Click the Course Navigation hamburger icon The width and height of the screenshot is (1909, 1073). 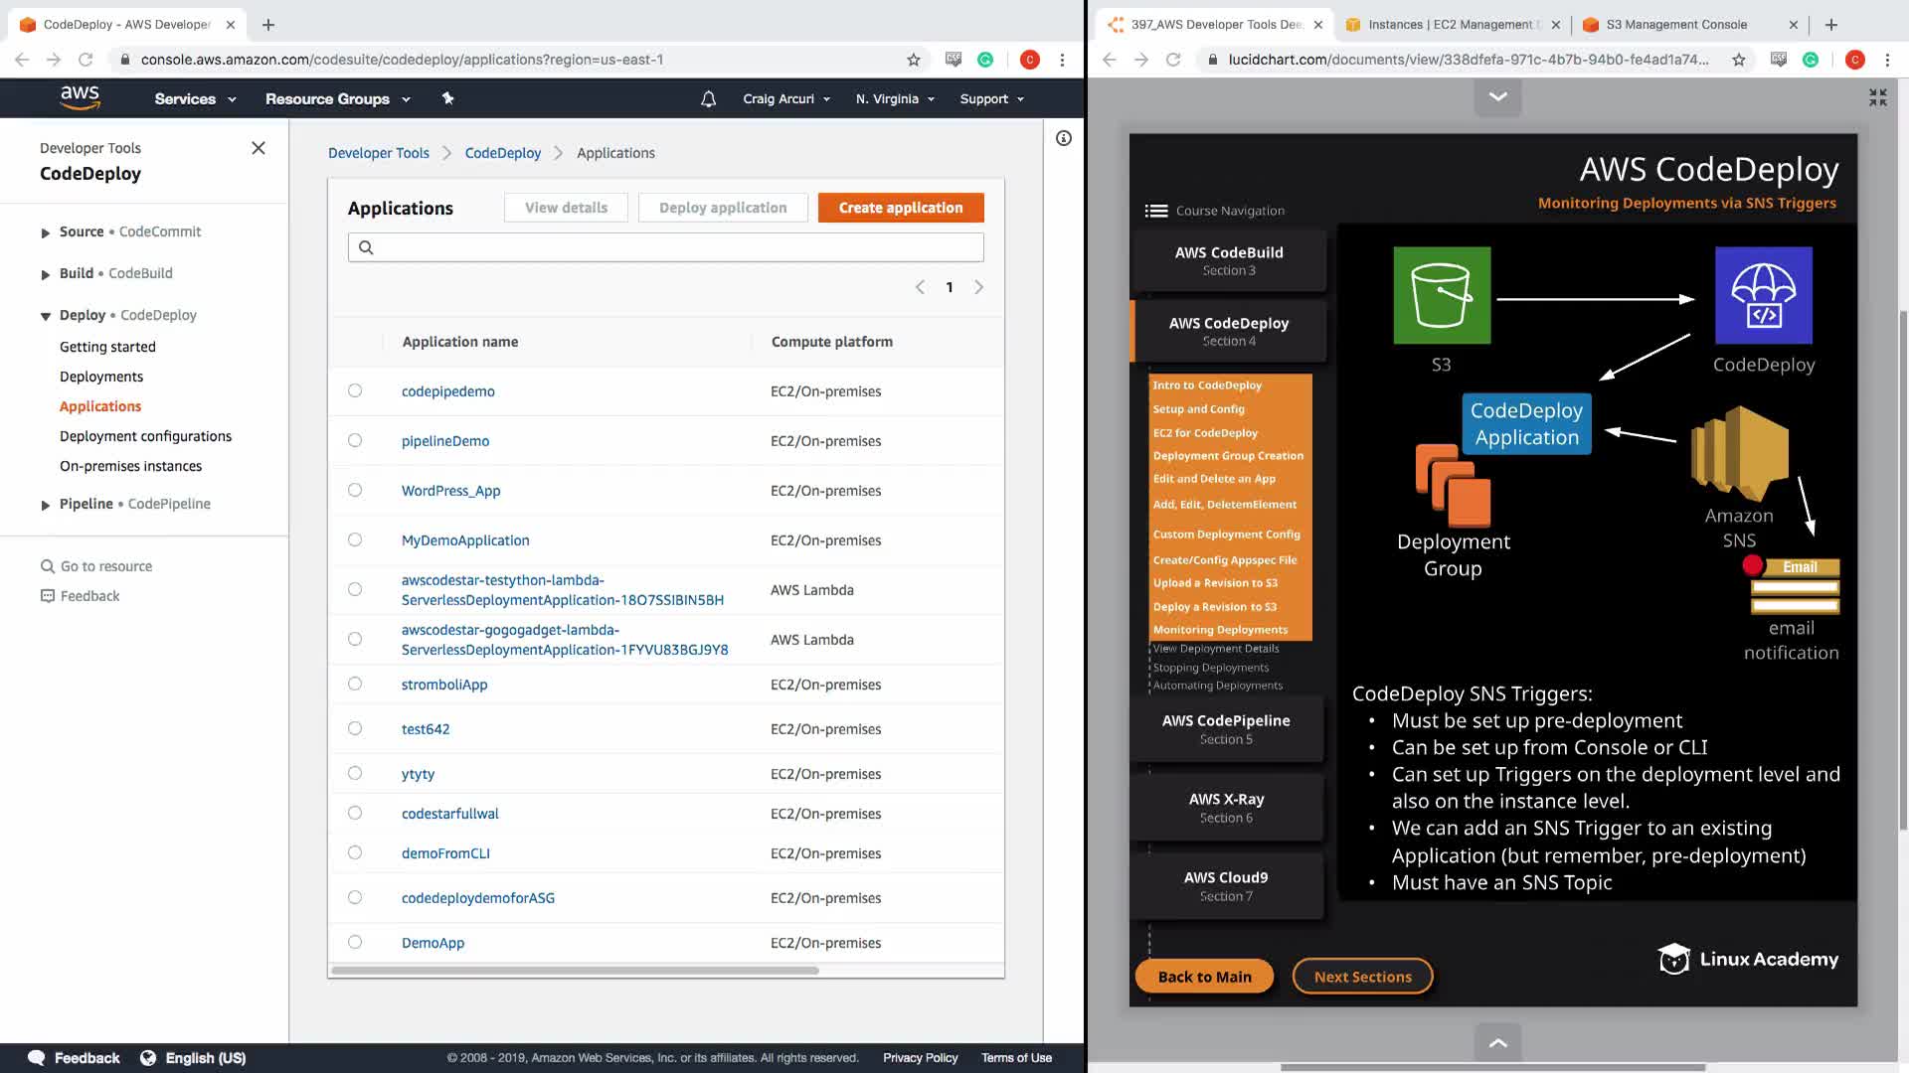1156,211
